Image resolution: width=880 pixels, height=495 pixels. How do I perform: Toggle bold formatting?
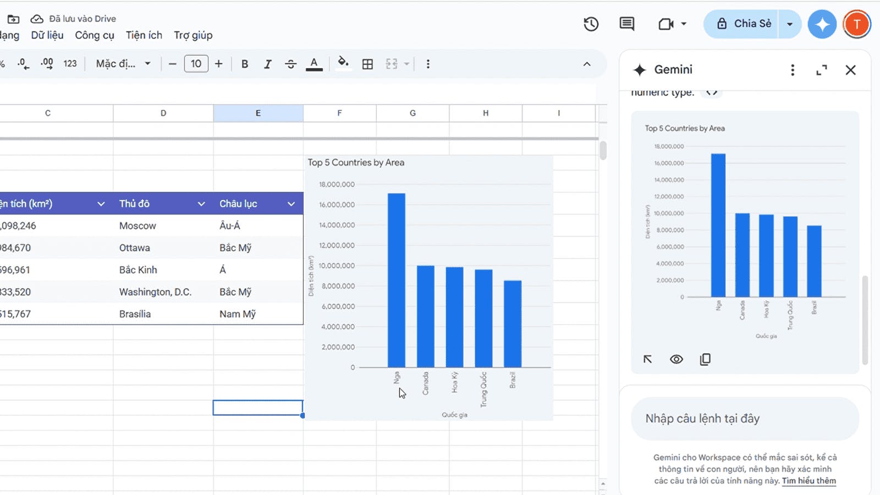click(245, 64)
